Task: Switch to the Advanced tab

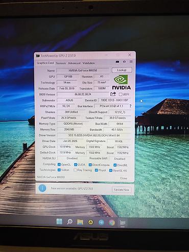Action: [74, 63]
